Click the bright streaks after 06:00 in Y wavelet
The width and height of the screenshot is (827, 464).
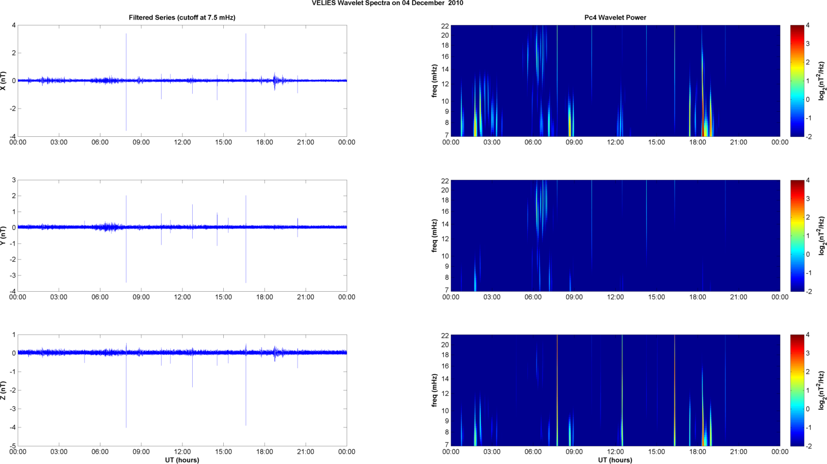(x=542, y=207)
